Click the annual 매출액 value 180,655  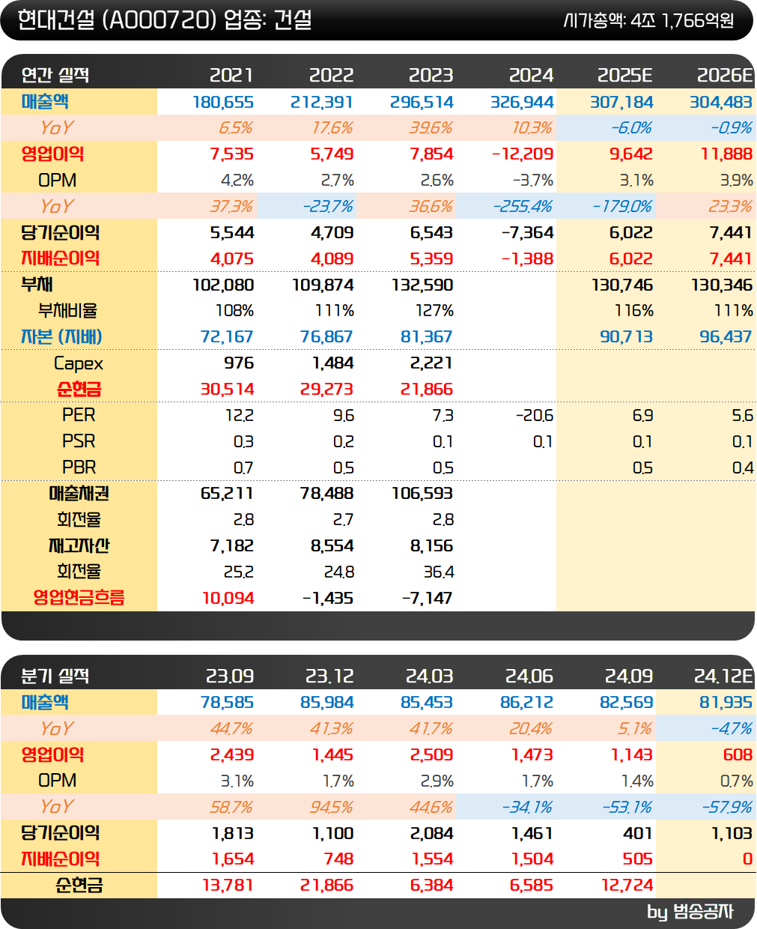coord(223,102)
